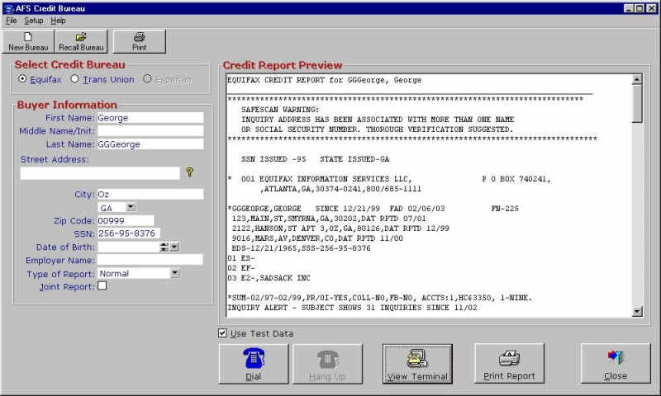This screenshot has height=396, width=661.
Task: Click the Zip Code field showing 00999
Action: 126,220
